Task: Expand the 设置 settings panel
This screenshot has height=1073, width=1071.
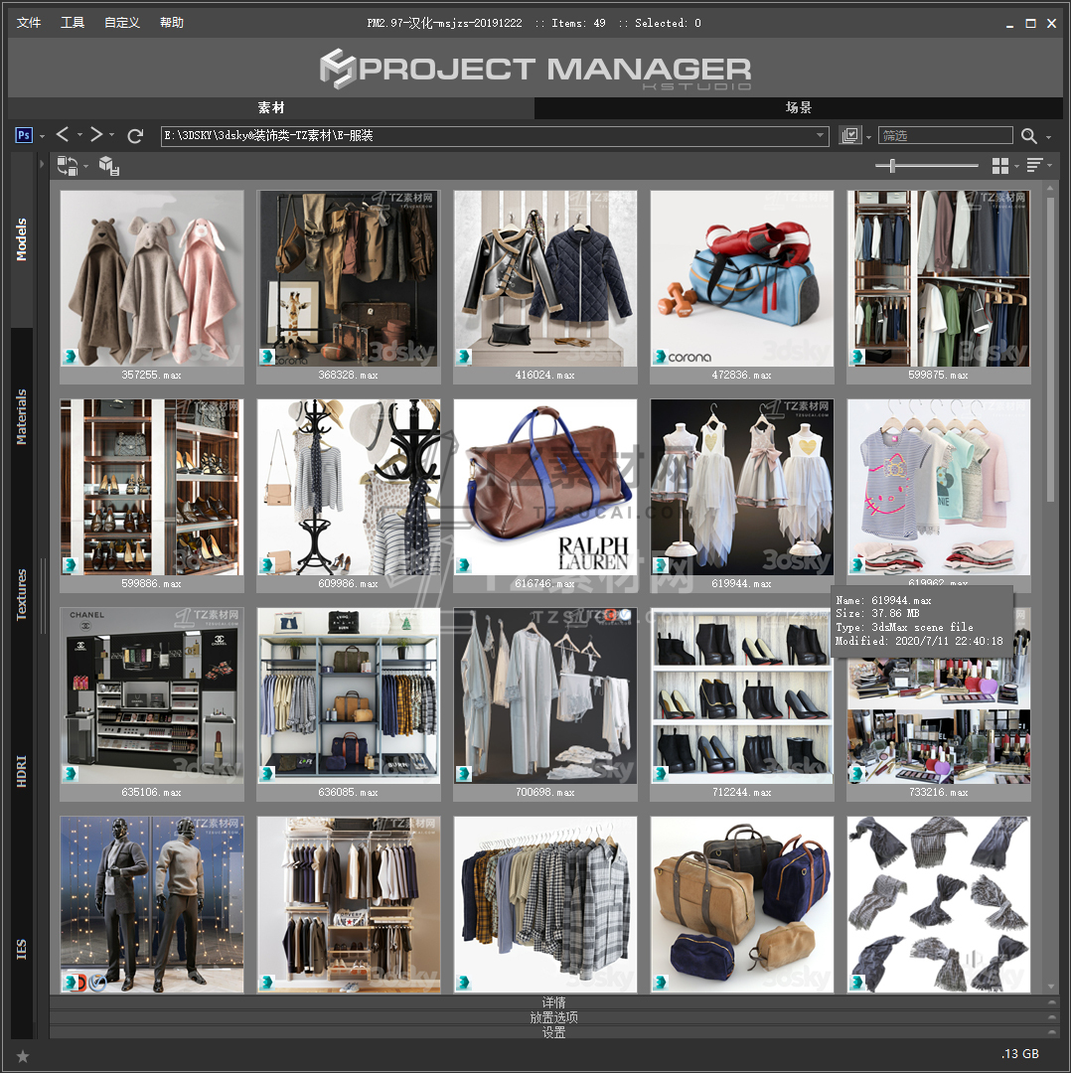Action: coord(553,1032)
